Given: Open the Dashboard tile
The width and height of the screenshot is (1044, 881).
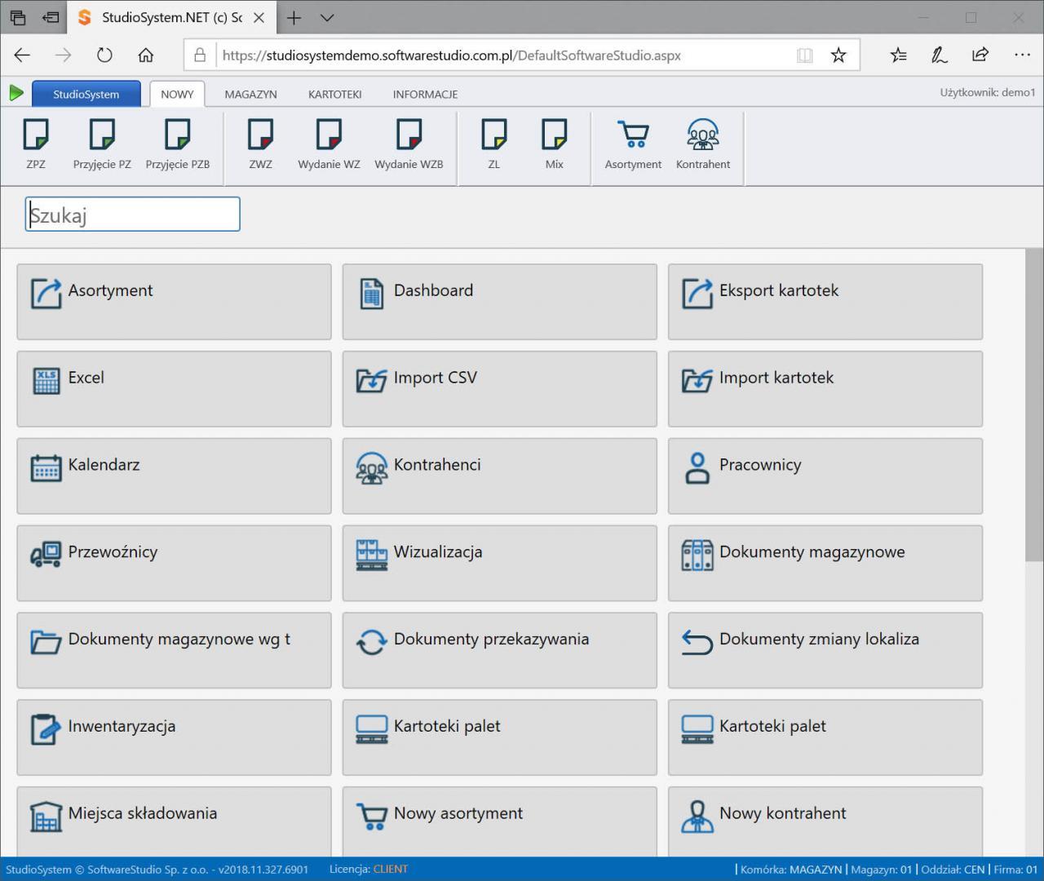Looking at the screenshot, I should [499, 301].
